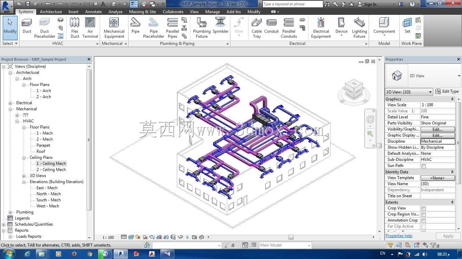Select the Flex Duct tool
The image size is (462, 259).
tap(75, 28)
